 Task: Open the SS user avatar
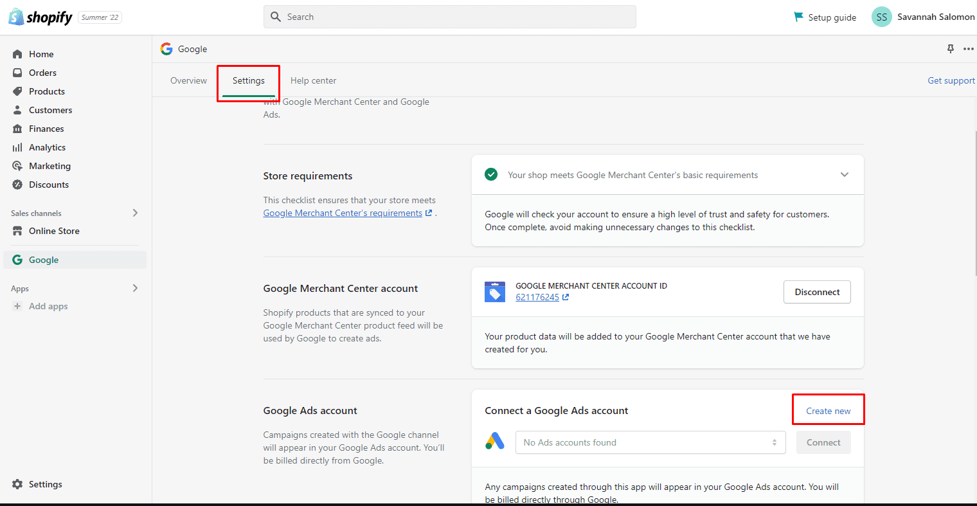point(882,17)
